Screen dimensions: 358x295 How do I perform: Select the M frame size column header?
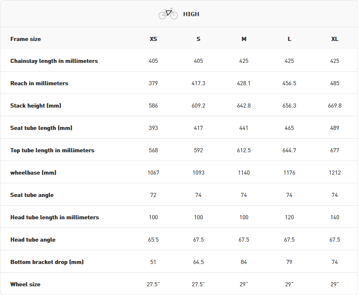[244, 39]
